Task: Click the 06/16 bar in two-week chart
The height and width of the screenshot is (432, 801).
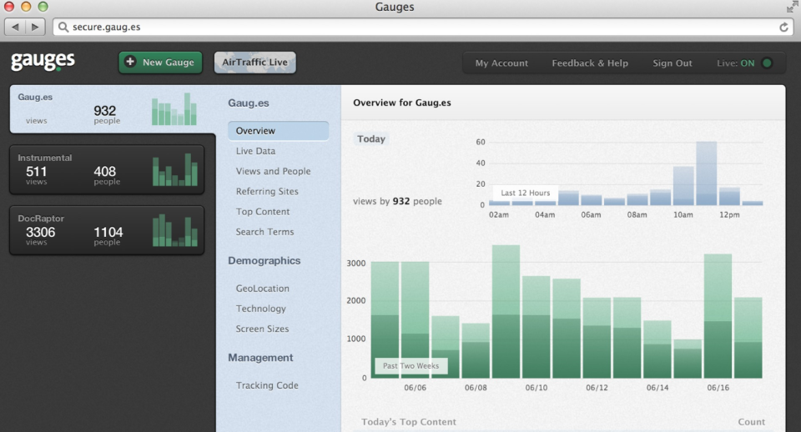Action: point(718,316)
